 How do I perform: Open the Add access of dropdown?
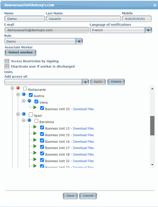[x=85, y=82]
